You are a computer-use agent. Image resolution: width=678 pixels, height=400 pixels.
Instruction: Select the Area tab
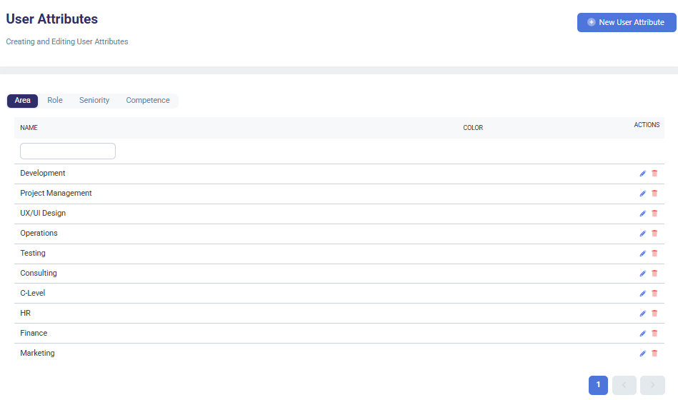[x=23, y=101]
